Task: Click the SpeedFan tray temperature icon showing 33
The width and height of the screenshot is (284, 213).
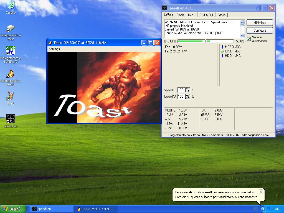Action: pos(268,209)
